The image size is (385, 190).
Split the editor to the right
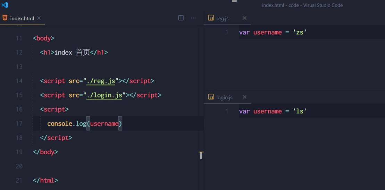[x=181, y=18]
